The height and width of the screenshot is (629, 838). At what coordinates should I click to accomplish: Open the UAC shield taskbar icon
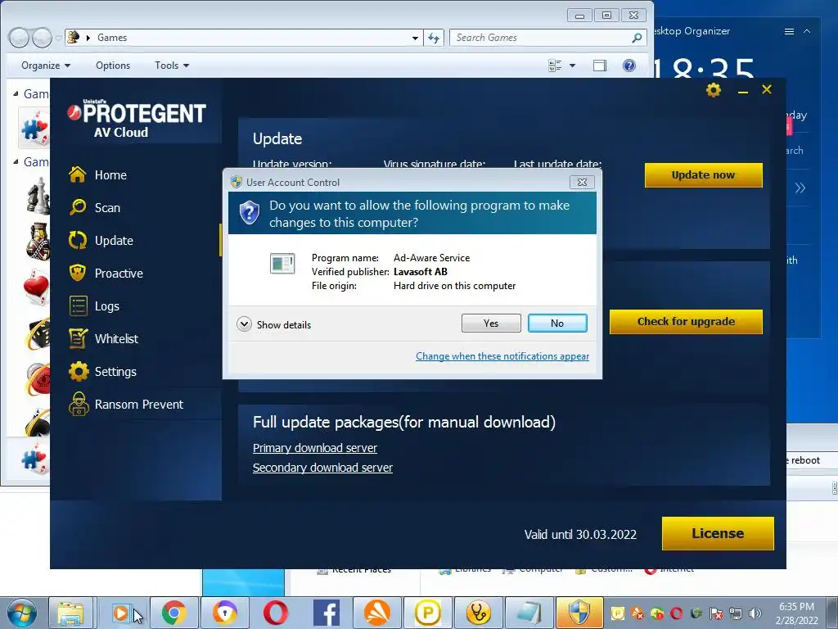[579, 613]
